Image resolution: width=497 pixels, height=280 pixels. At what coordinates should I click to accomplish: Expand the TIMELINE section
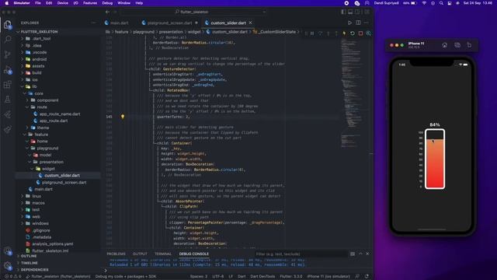point(30,263)
